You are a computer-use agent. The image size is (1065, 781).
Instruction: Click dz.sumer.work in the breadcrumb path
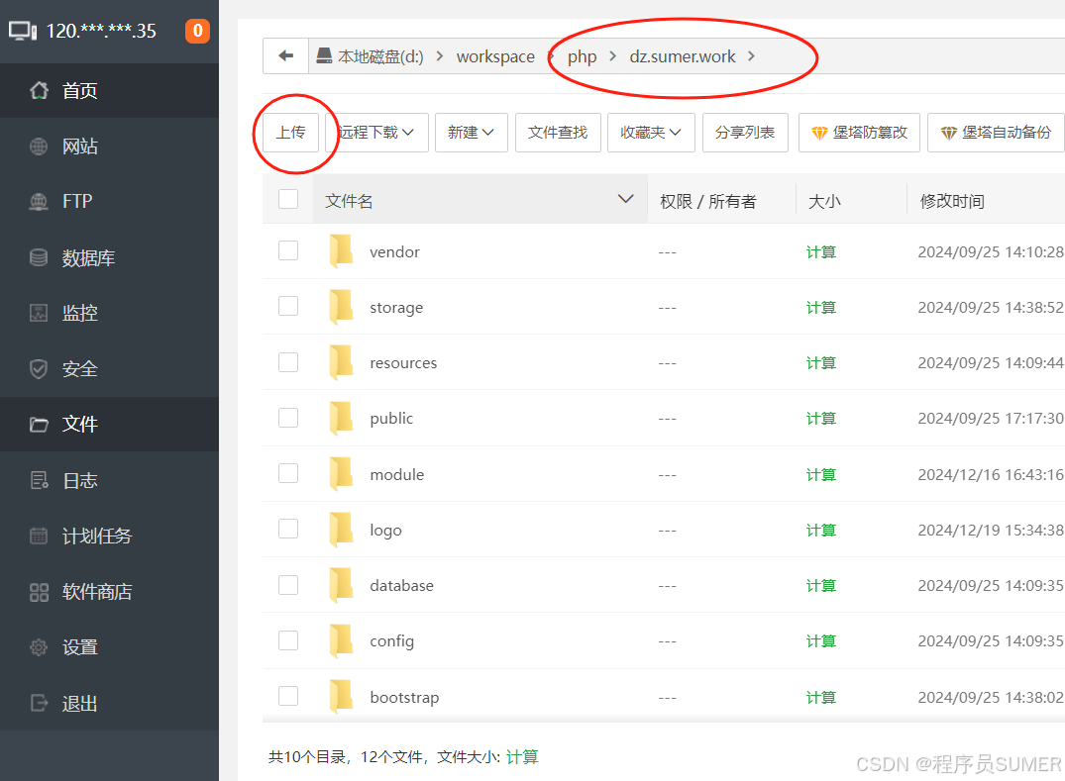click(x=682, y=56)
